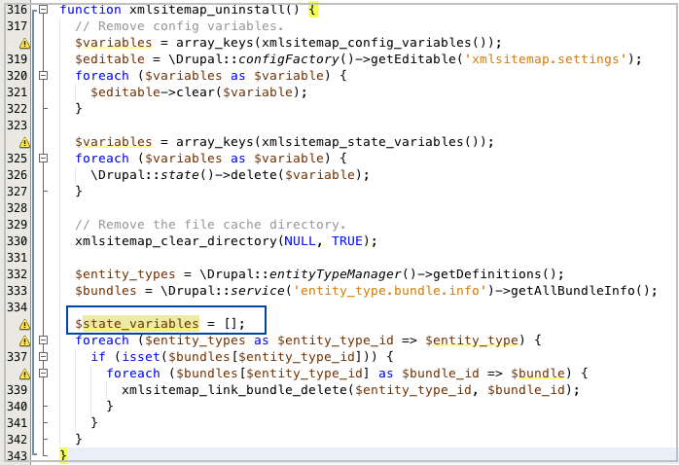679x465 pixels.
Task: Click the $editable variable on line 319
Action: 110,59
